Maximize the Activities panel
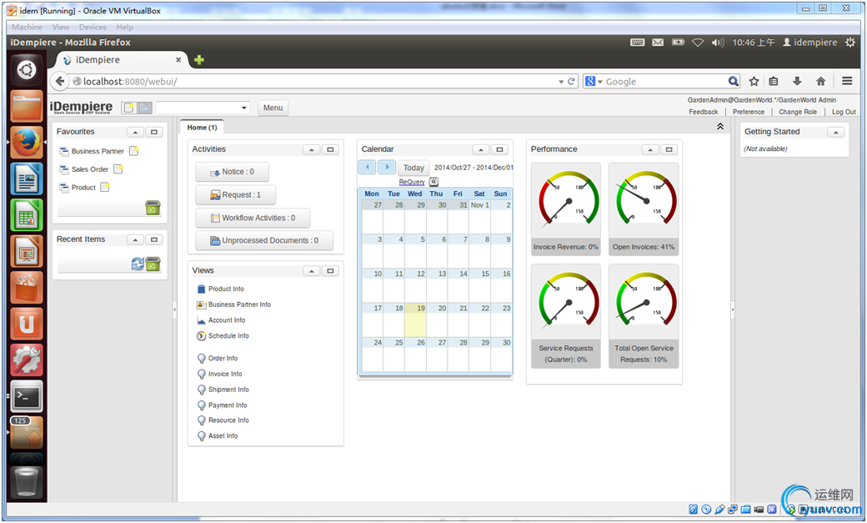The height and width of the screenshot is (523, 867). click(331, 149)
